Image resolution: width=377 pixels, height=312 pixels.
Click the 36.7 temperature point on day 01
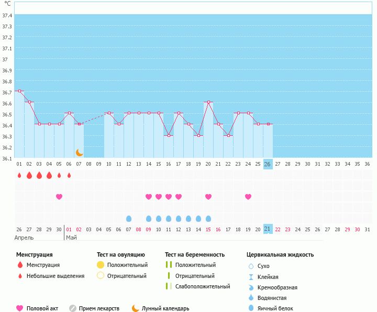click(19, 91)
